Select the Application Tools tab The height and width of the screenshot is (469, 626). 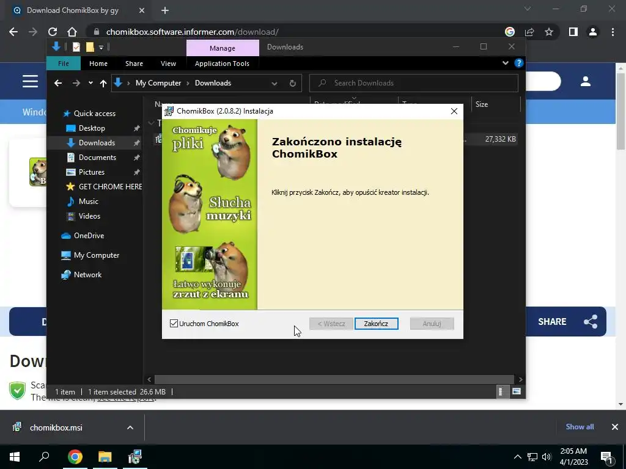222,64
